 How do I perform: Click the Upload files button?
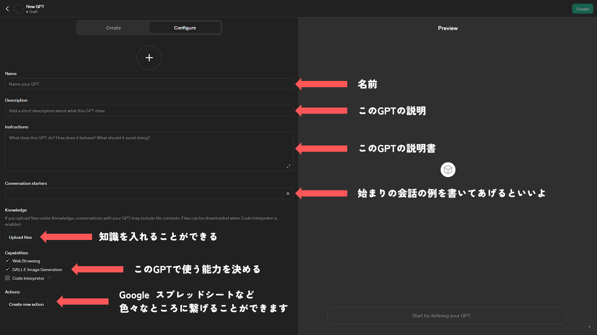coord(21,237)
